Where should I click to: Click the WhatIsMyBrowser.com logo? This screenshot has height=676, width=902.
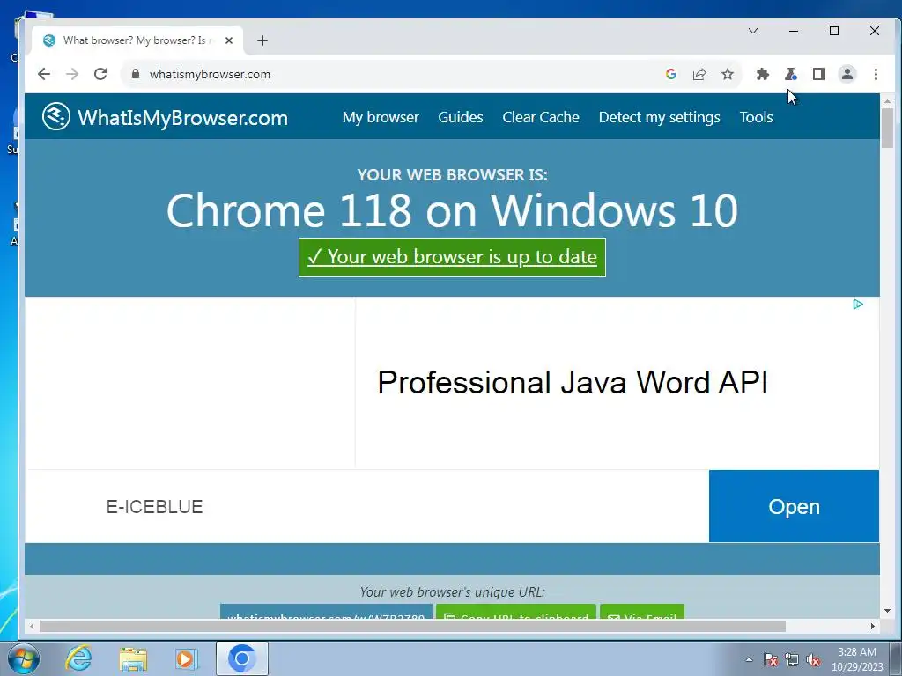(165, 117)
